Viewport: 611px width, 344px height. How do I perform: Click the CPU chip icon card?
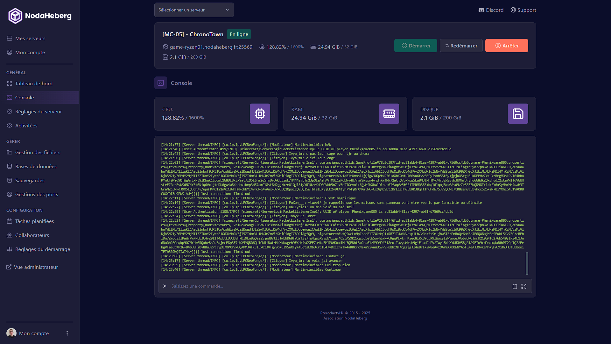coord(260,114)
